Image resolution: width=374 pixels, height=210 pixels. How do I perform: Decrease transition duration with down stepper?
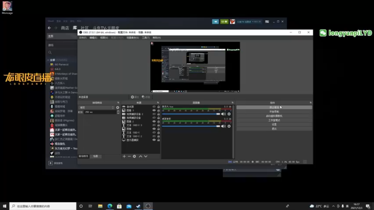[x=118, y=113]
